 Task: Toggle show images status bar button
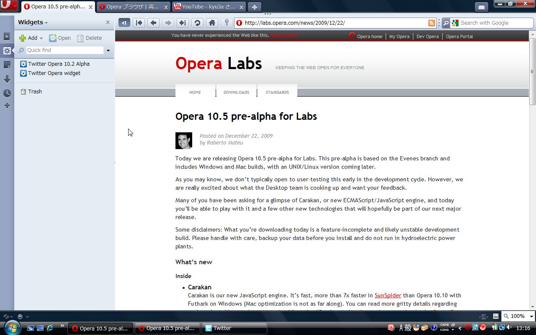(x=496, y=316)
